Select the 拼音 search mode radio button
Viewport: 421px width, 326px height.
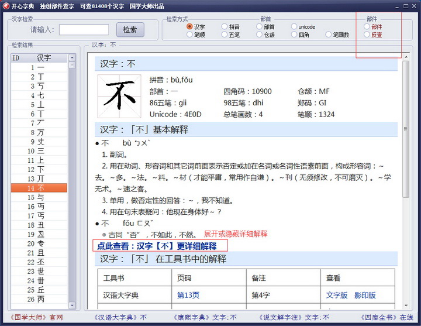click(x=225, y=27)
